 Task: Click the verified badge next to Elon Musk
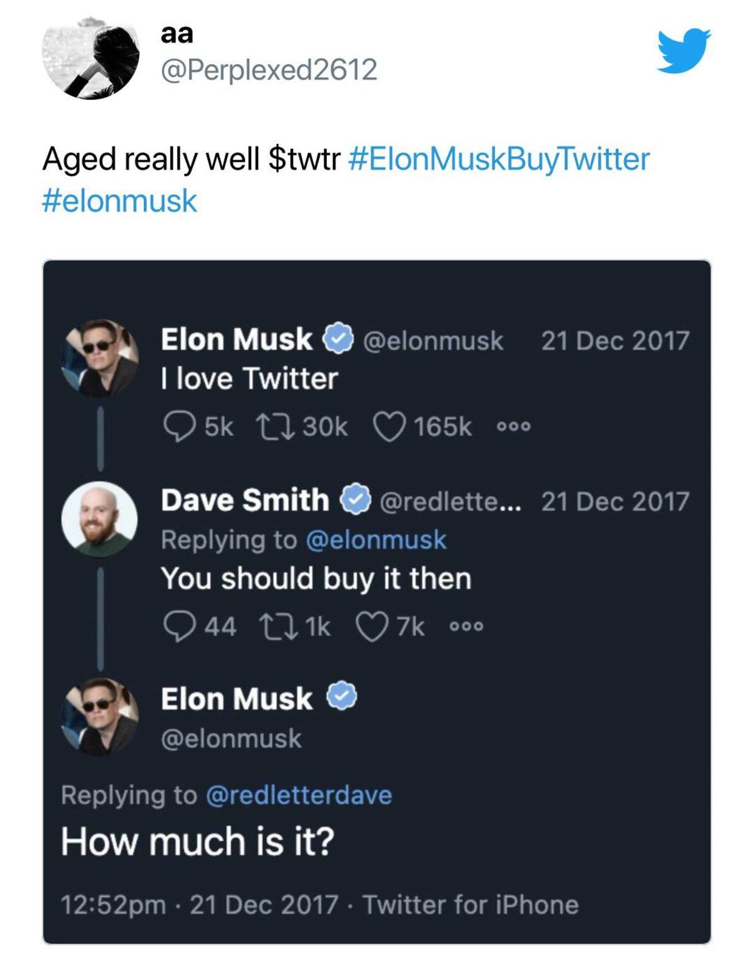coord(337,339)
